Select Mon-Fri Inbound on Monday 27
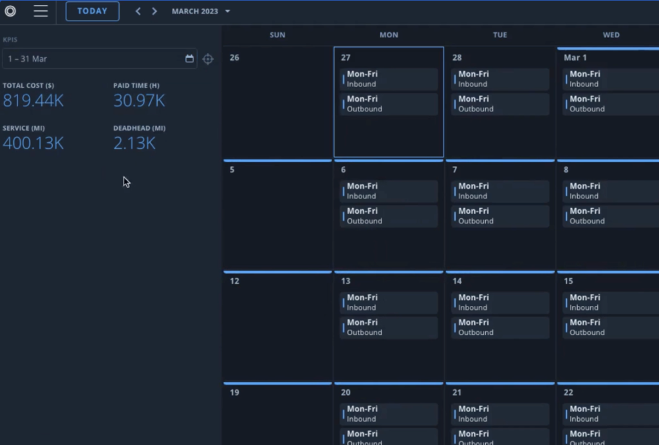 [389, 79]
